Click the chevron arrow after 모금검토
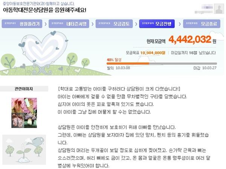The width and height of the screenshot is (226, 169). 136,24
